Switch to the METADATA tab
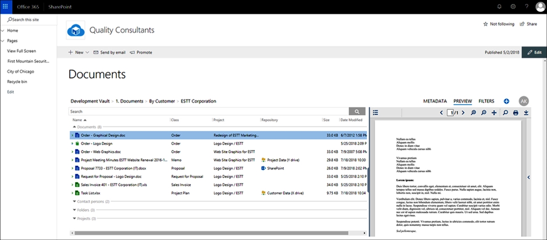 [435, 101]
